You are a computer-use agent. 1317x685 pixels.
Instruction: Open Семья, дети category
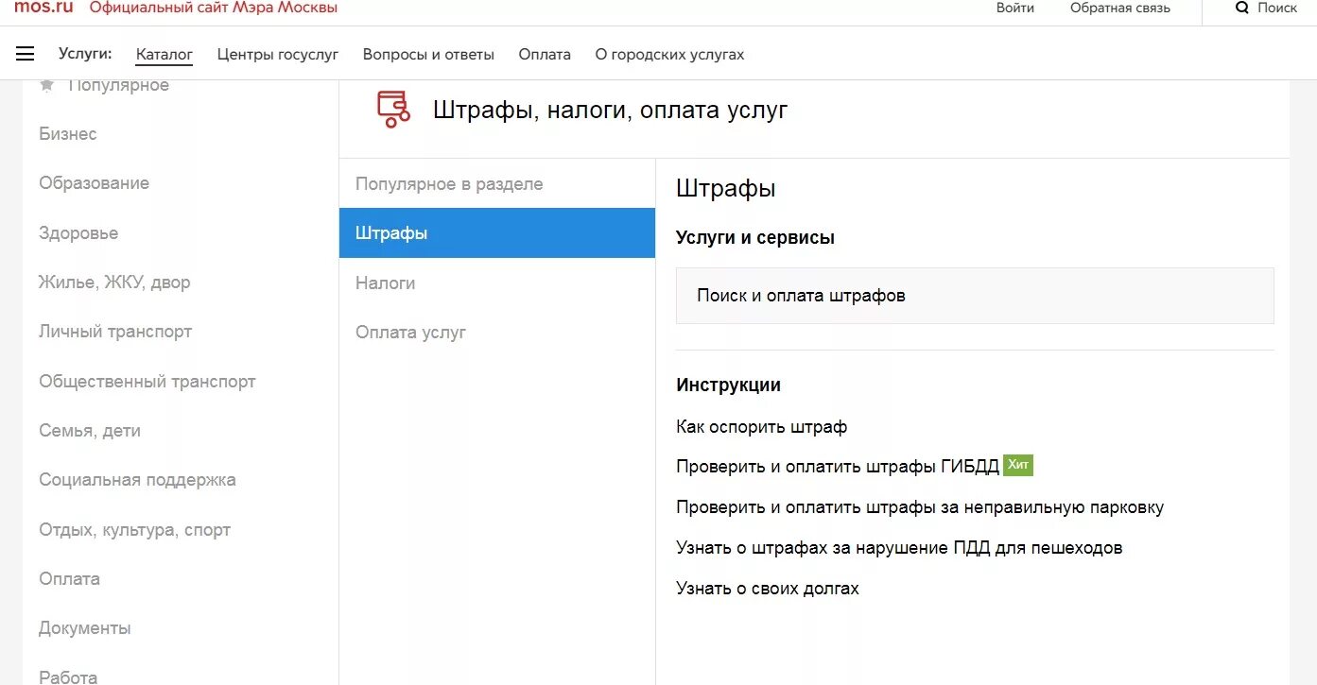pyautogui.click(x=90, y=431)
